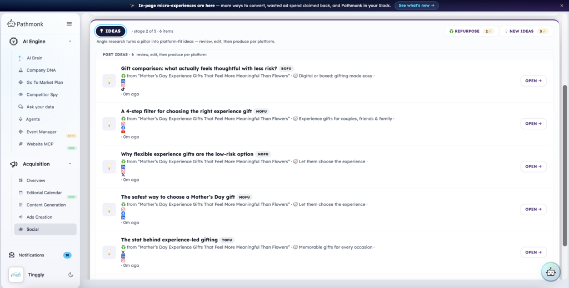Open Why flexible experience gifts idea
The image size is (569, 288).
pos(533,166)
